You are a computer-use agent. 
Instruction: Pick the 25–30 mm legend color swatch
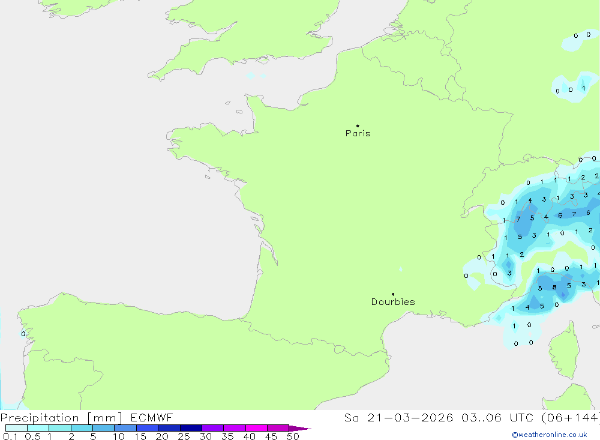[x=191, y=428]
